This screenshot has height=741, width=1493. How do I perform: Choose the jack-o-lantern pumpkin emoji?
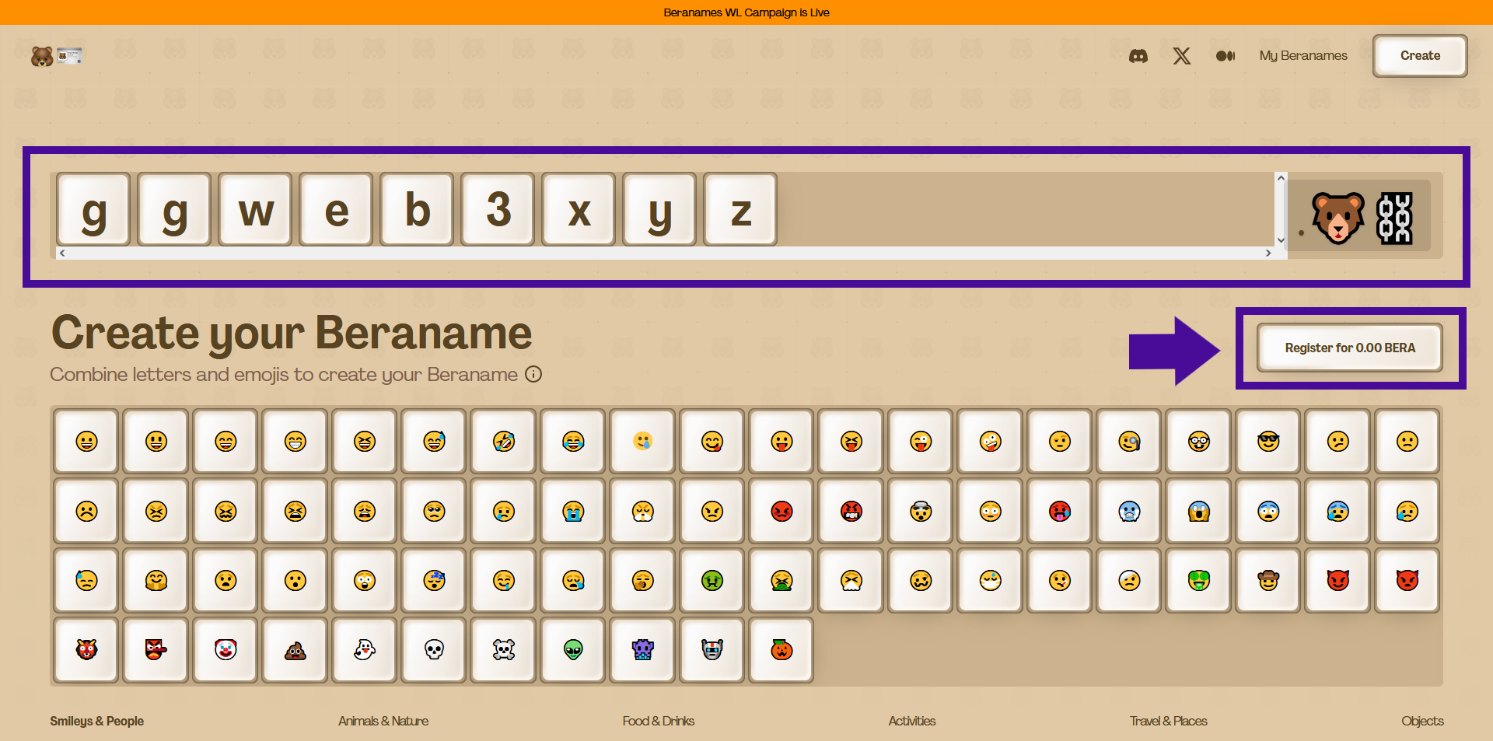(781, 650)
